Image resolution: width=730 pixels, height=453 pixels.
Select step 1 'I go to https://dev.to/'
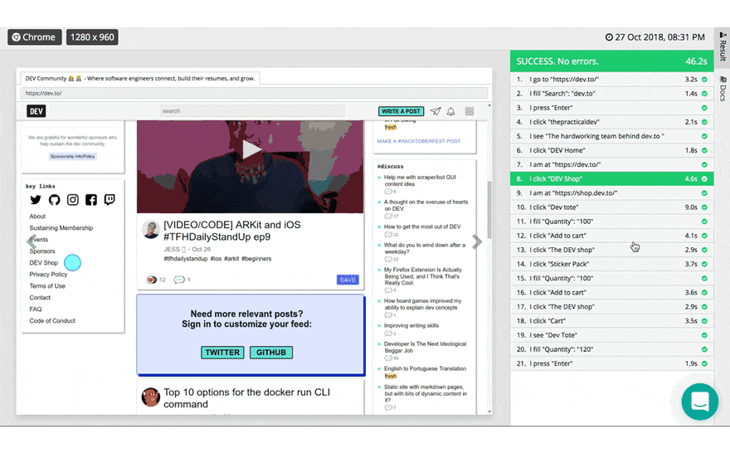pyautogui.click(x=611, y=80)
